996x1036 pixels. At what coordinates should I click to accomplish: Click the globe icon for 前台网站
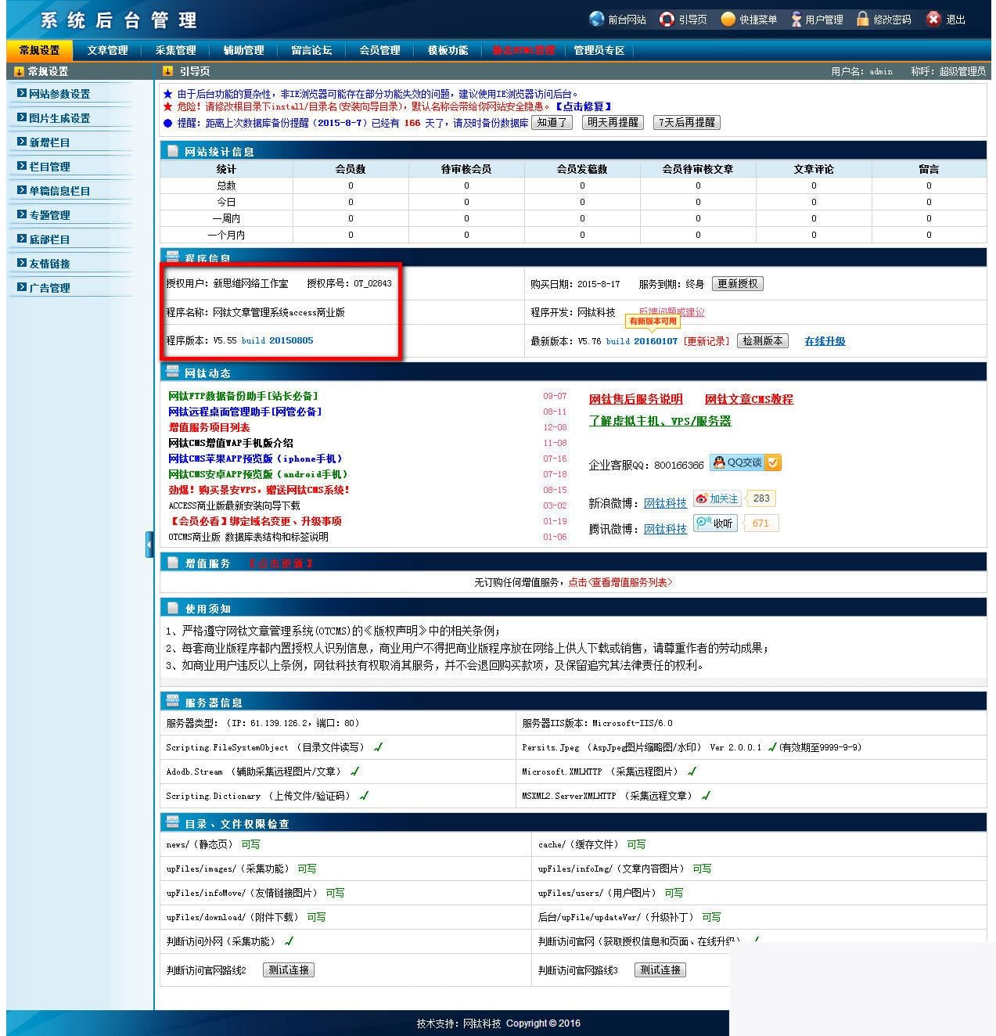pos(597,19)
